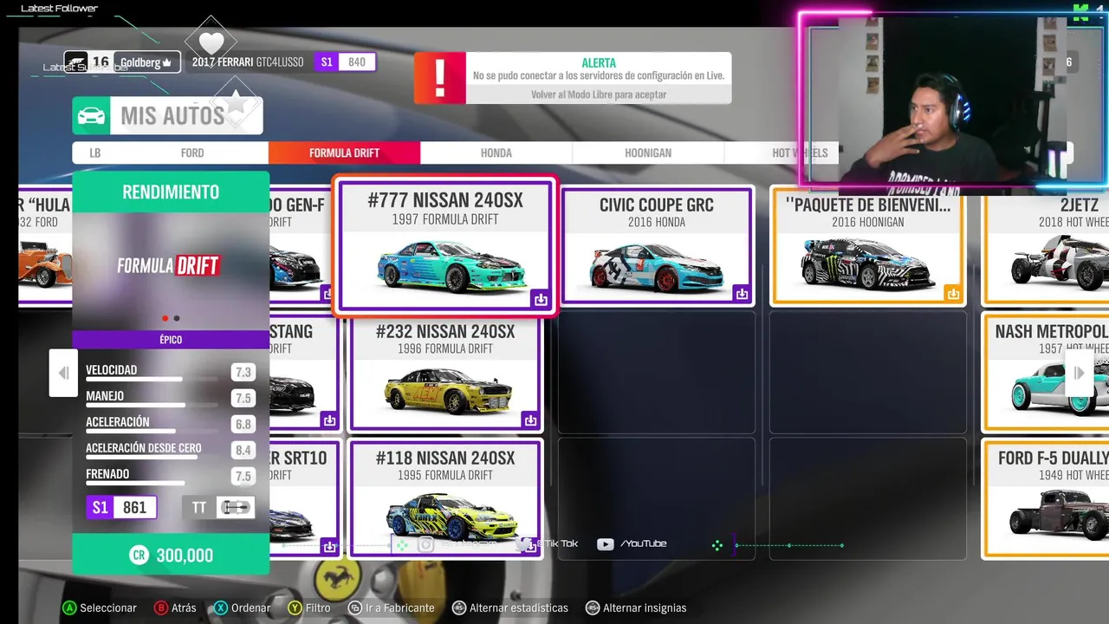This screenshot has height=624, width=1109.
Task: Click the CR credits coin icon
Action: (x=139, y=556)
